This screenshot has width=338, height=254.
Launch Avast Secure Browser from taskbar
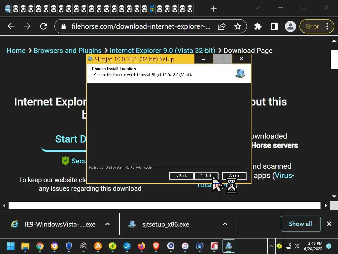tap(54, 246)
